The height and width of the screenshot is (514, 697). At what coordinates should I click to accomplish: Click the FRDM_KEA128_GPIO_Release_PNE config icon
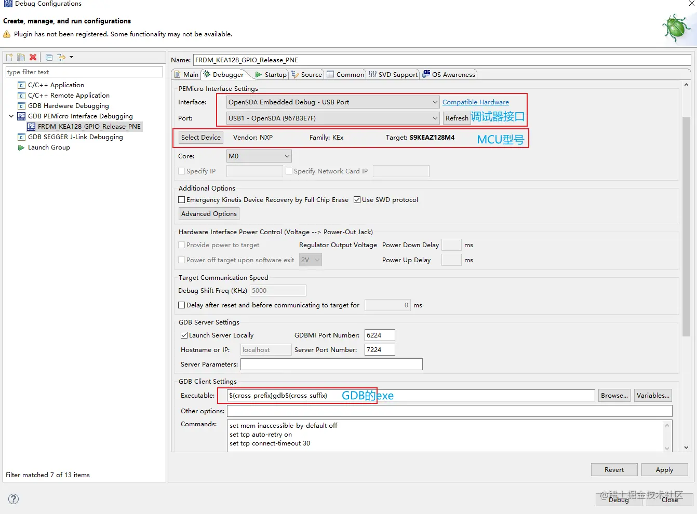[x=31, y=127]
